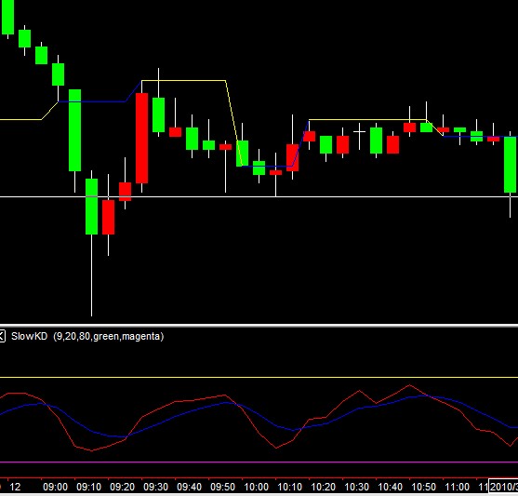Select the magenta oversold line in SlowKD
This screenshot has height=496, width=518.
click(x=259, y=462)
